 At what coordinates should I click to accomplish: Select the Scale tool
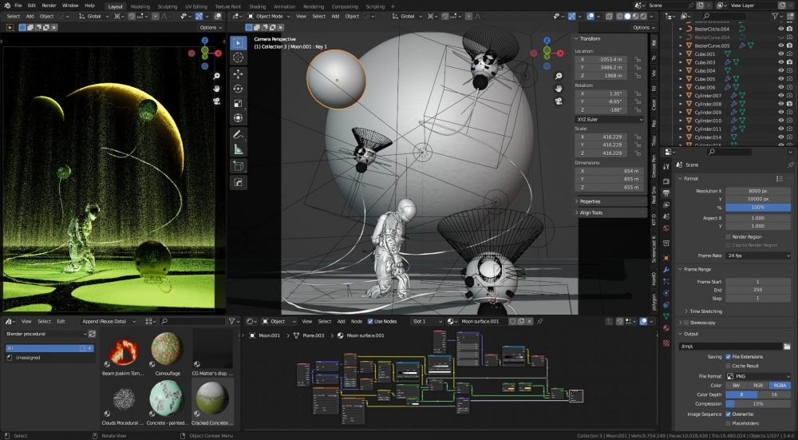click(238, 103)
